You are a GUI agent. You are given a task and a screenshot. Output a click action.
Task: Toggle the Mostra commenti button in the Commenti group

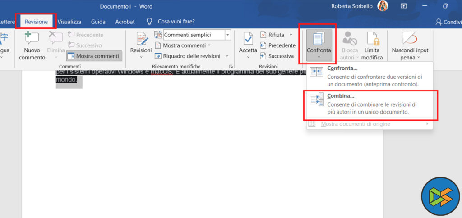point(94,56)
